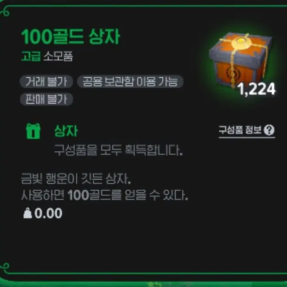Click the gold coin emblem on the box
The width and height of the screenshot is (287, 287).
coord(240,42)
